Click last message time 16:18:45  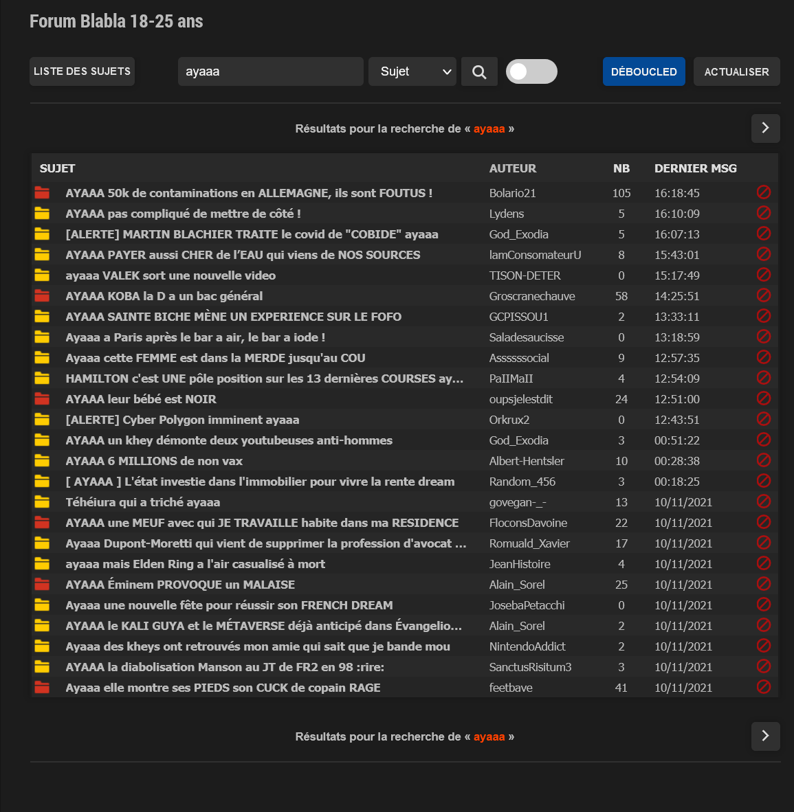click(x=677, y=193)
